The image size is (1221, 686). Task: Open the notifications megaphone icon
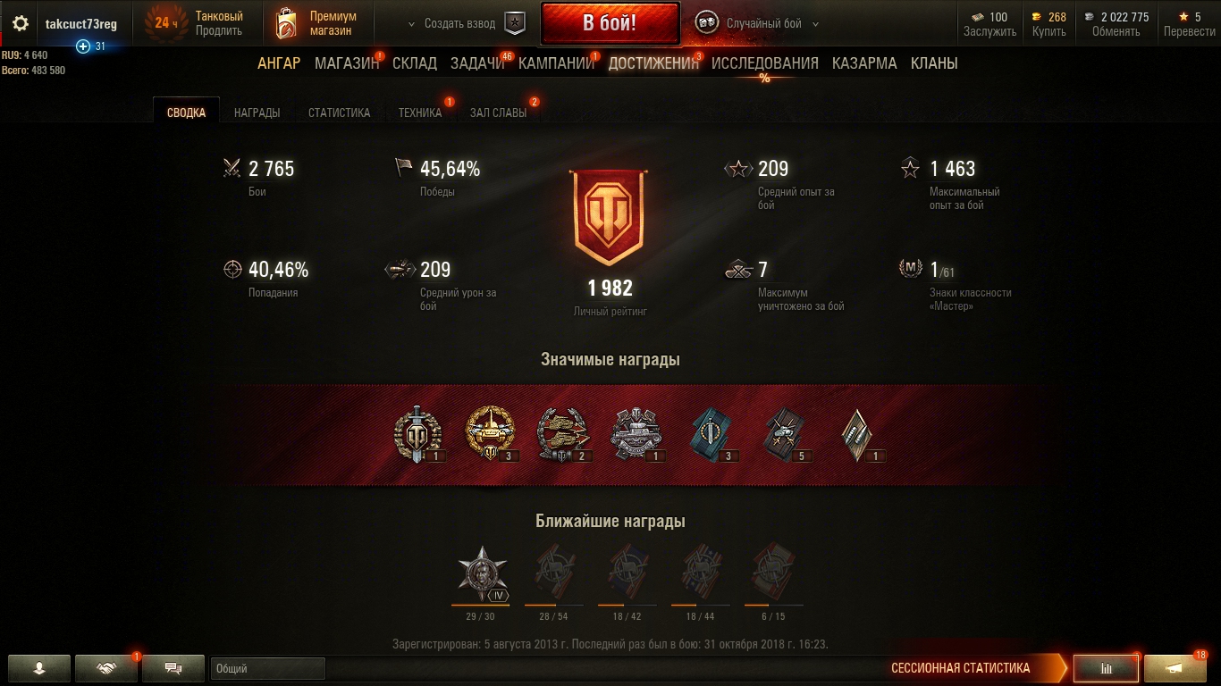(1175, 668)
